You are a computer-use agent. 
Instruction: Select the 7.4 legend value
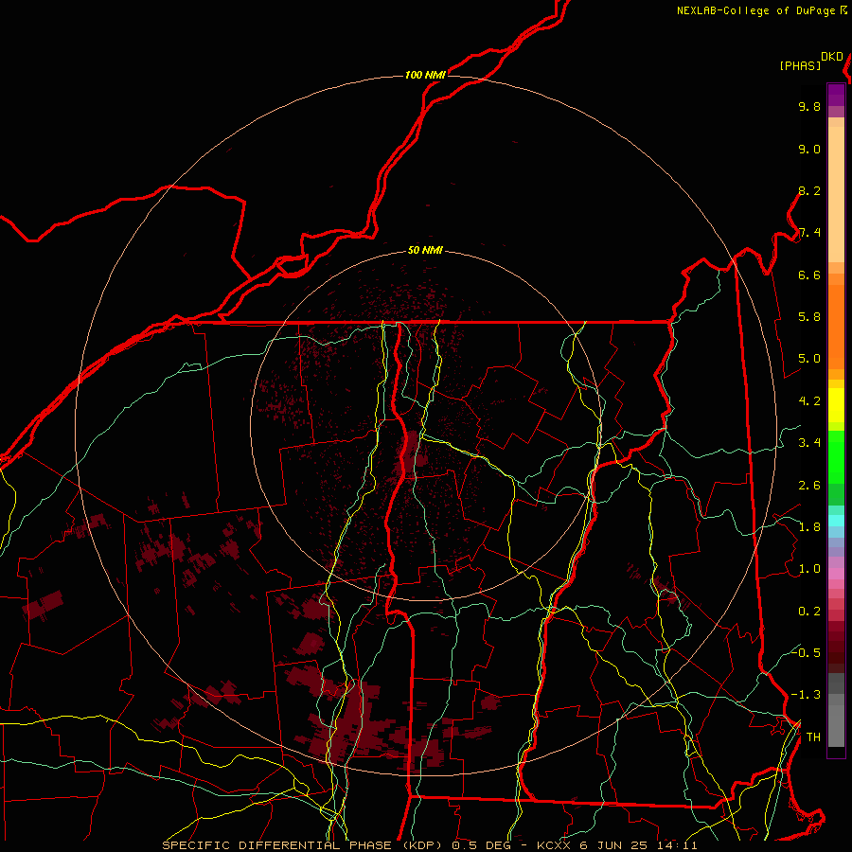(x=809, y=233)
